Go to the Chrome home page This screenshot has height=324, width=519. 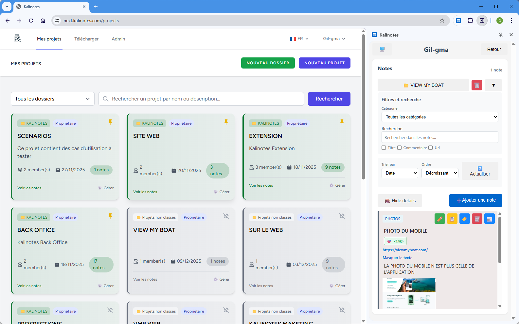pyautogui.click(x=43, y=21)
